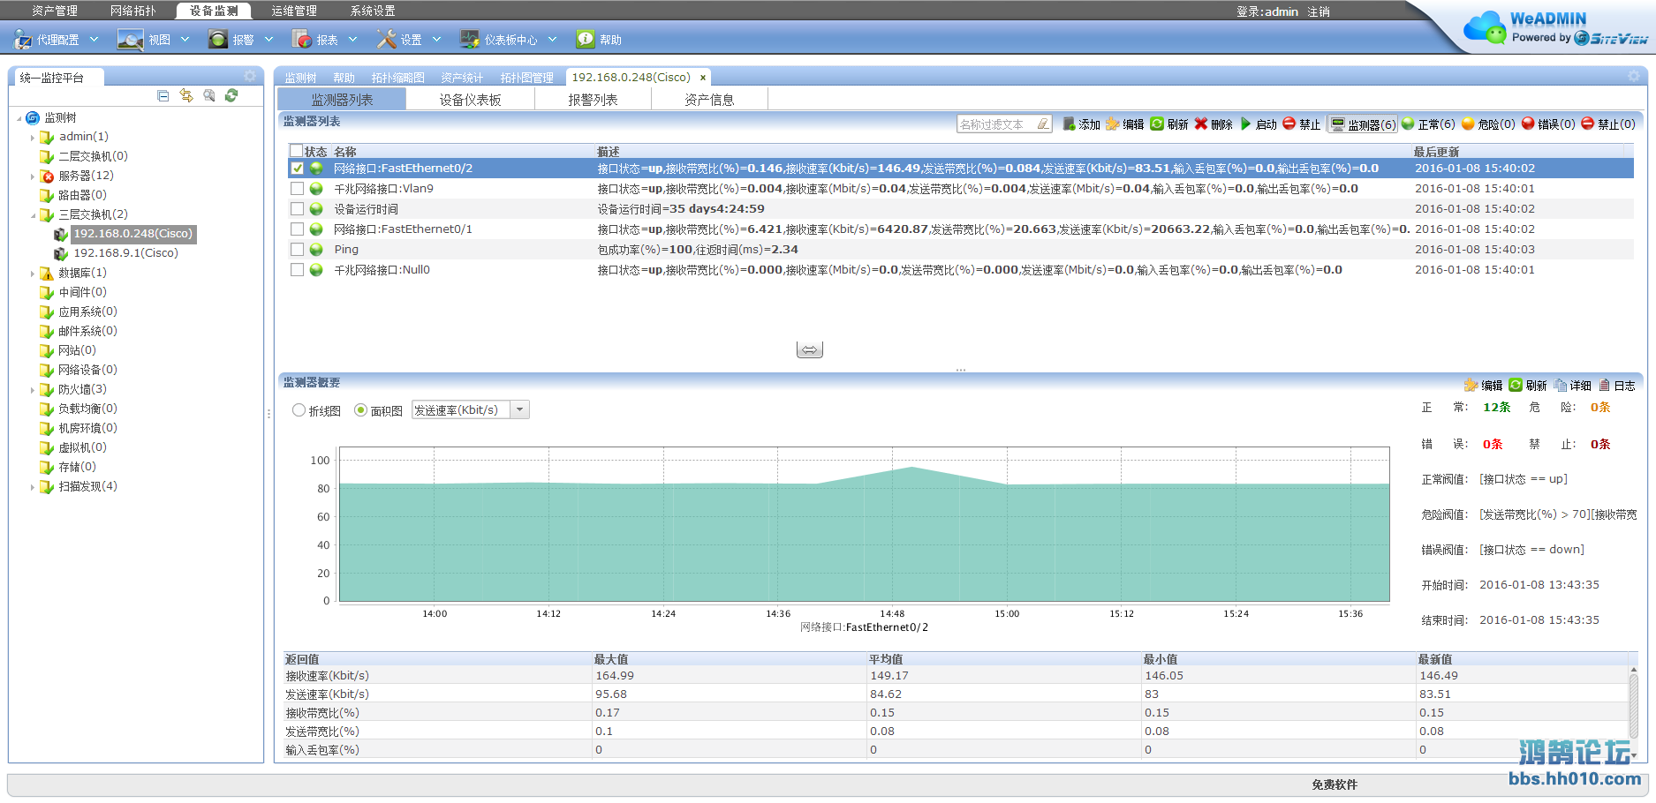Click 刷新 in the monitor summary panel
Viewport: 1656px width, 803px height.
pos(1528,386)
